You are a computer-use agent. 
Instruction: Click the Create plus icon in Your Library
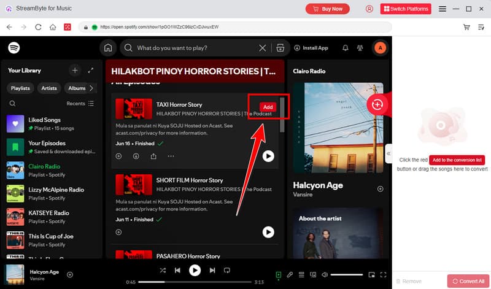(74, 71)
